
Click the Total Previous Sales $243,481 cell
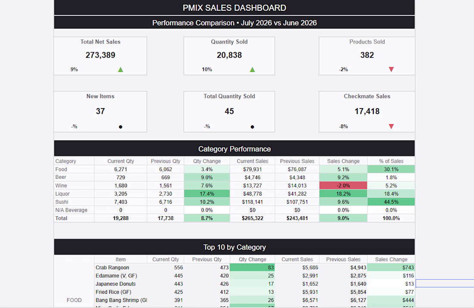click(x=297, y=218)
